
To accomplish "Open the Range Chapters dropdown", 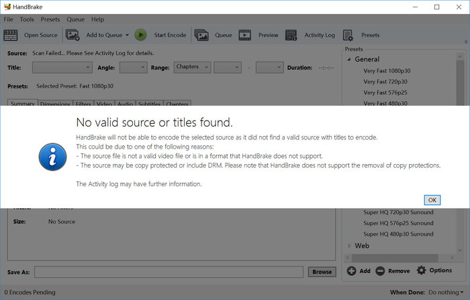I will (192, 67).
